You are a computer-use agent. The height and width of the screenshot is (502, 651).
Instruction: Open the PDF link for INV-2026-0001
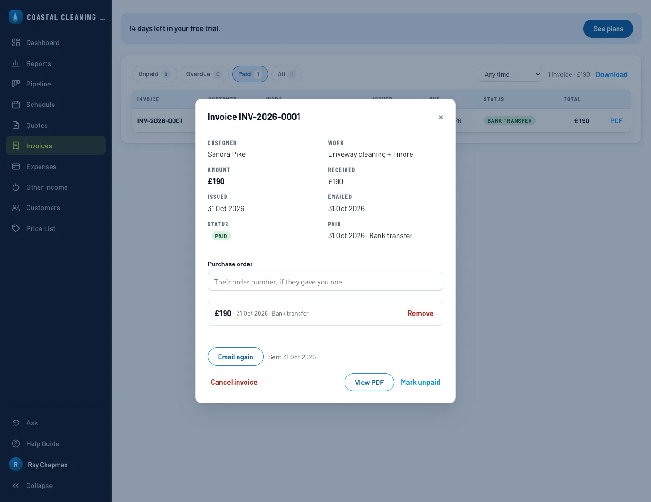click(x=616, y=121)
